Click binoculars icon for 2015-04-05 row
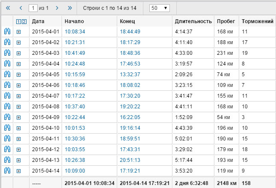The width and height of the screenshot is (276, 188). (x=7, y=75)
